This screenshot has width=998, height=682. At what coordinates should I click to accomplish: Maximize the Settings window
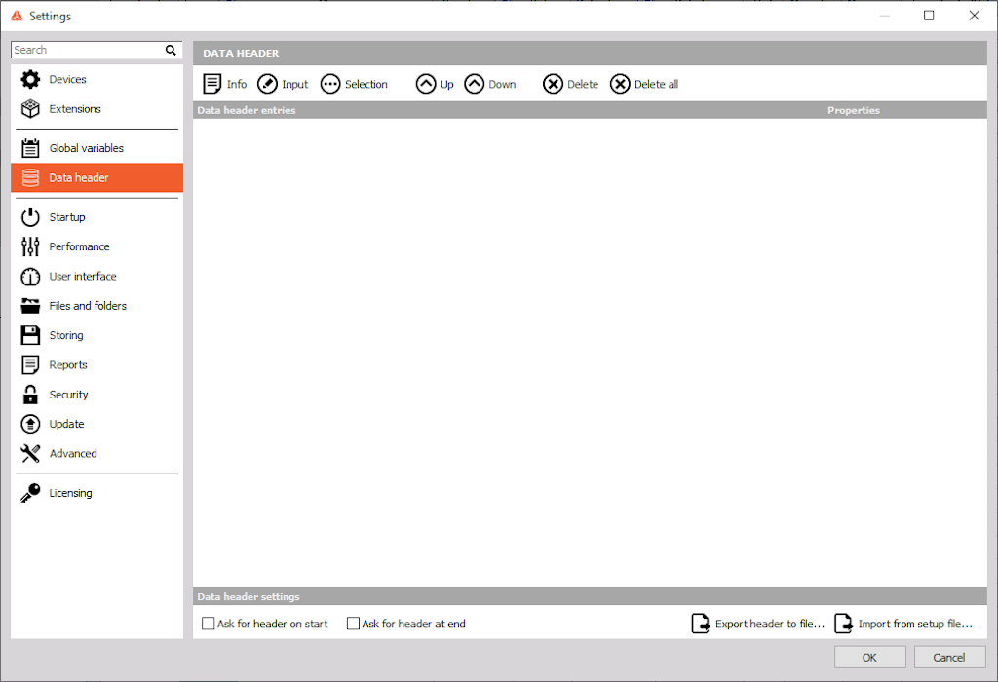(929, 16)
